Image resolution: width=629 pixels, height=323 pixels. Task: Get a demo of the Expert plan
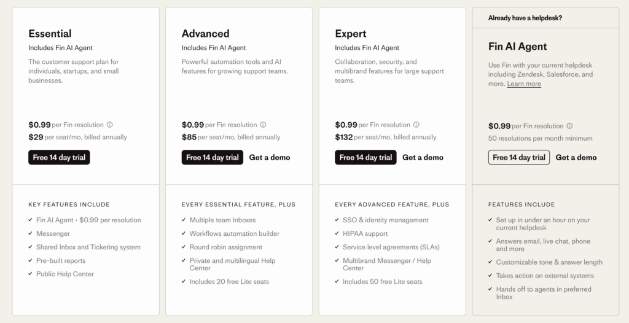point(423,157)
